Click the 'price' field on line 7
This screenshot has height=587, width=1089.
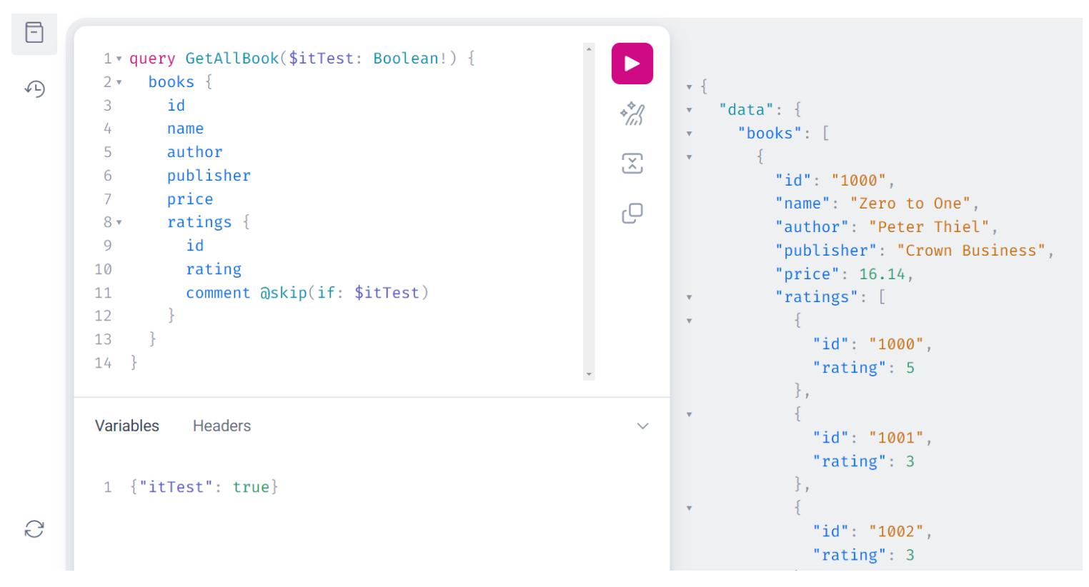tap(190, 199)
